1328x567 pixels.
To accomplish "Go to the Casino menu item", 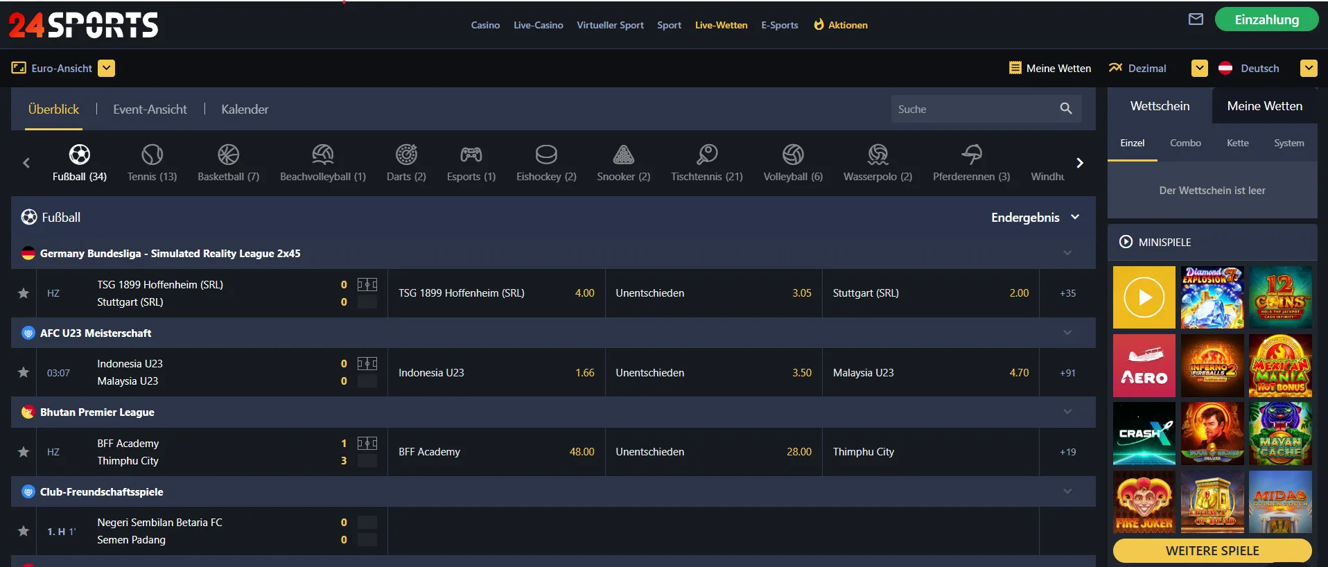I will (485, 25).
